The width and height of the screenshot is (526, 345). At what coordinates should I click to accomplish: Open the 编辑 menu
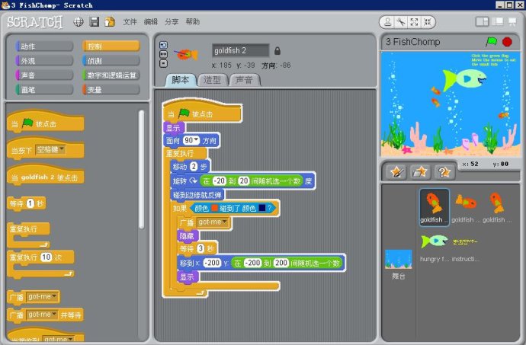pyautogui.click(x=151, y=22)
